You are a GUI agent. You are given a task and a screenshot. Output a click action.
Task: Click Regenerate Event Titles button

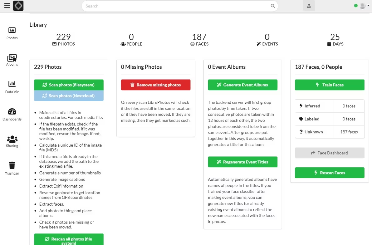click(x=242, y=162)
